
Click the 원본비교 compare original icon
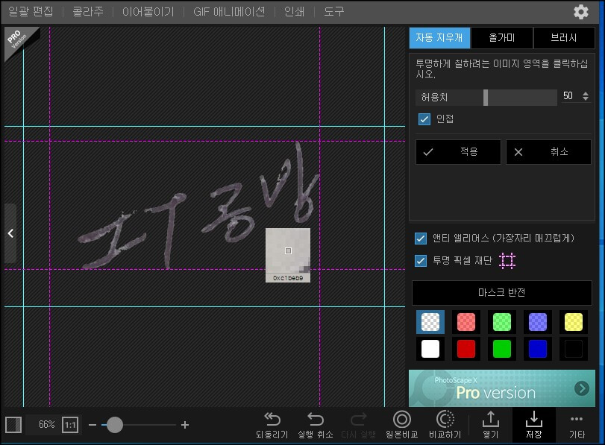tap(401, 419)
